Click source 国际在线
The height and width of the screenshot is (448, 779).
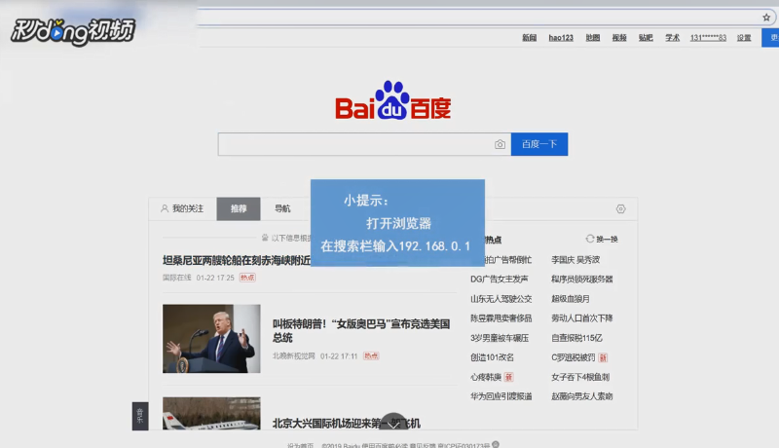[177, 278]
